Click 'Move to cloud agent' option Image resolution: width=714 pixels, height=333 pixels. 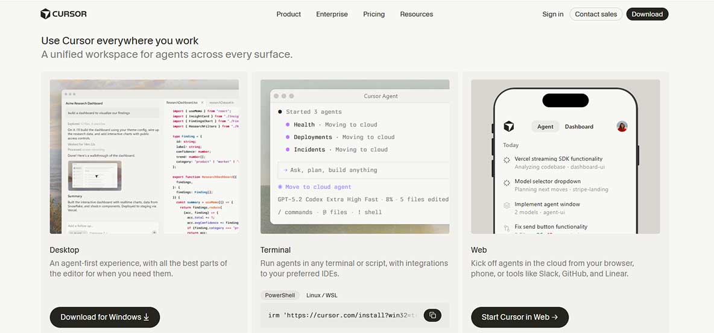point(315,187)
